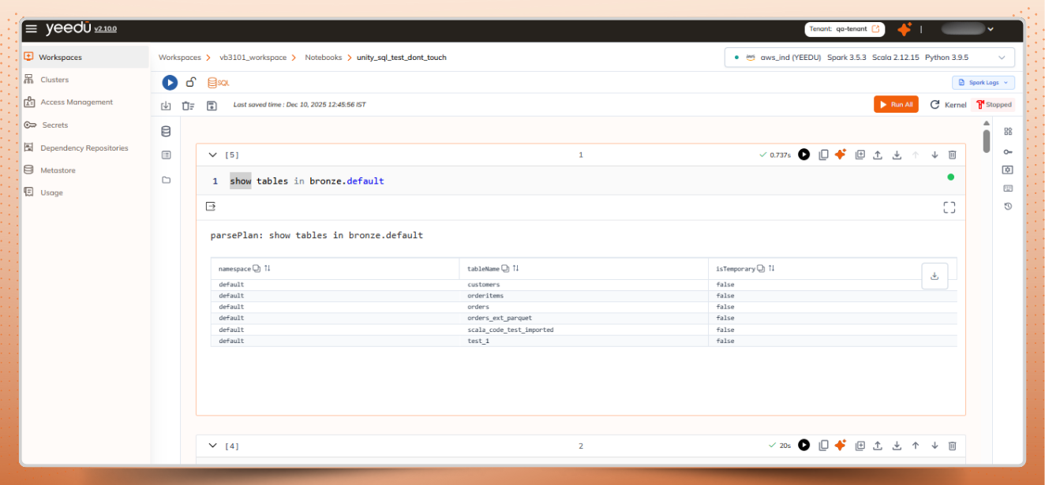This screenshot has height=485, width=1045.
Task: Click the Run All button
Action: coord(896,103)
